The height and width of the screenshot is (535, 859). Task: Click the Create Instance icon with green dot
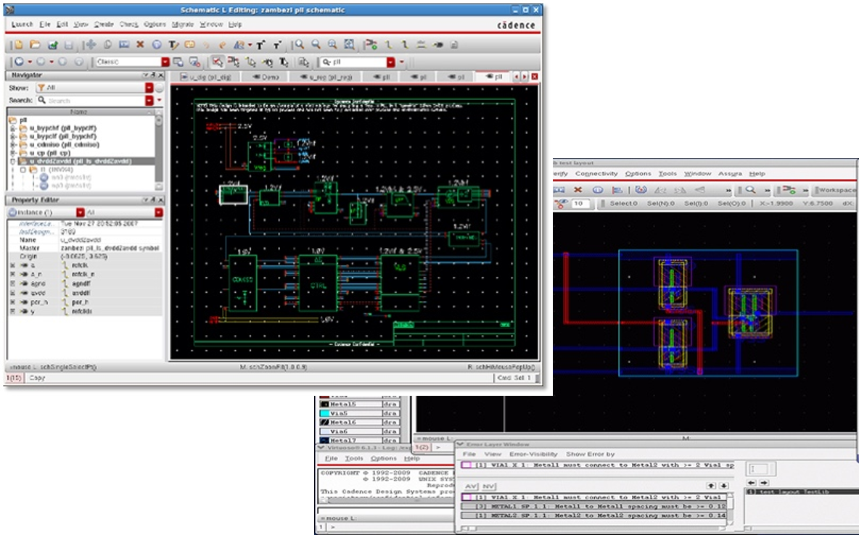click(x=371, y=45)
